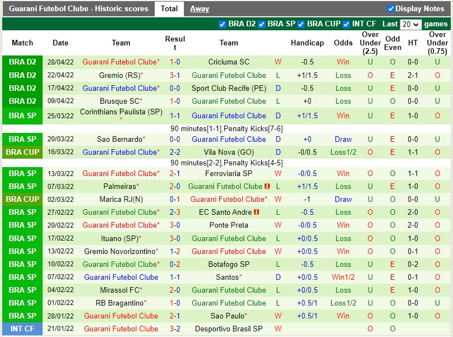The height and width of the screenshot is (337, 453).
Task: Click the 2-3 score against EC Santo Andre
Action: tap(175, 212)
